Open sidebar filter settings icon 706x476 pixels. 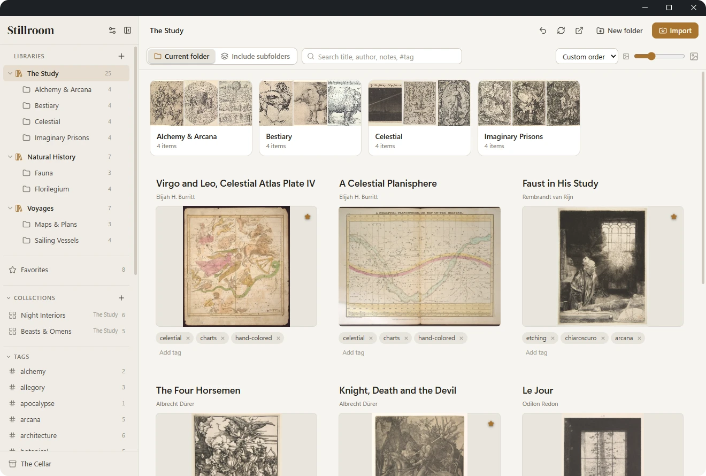pyautogui.click(x=112, y=30)
